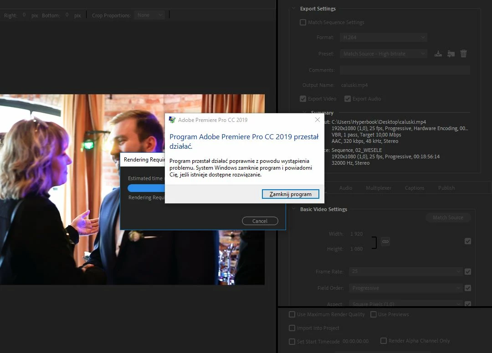Enable the Use Previews checkbox

[374, 314]
